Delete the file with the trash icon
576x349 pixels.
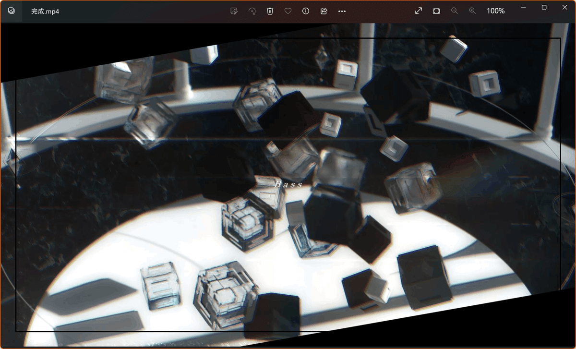click(x=270, y=11)
